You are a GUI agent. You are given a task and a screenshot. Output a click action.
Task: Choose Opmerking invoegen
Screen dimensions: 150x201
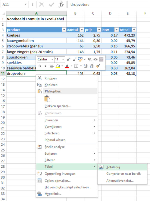point(66,174)
